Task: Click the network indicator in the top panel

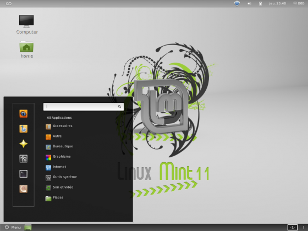Action: pyautogui.click(x=260, y=3)
